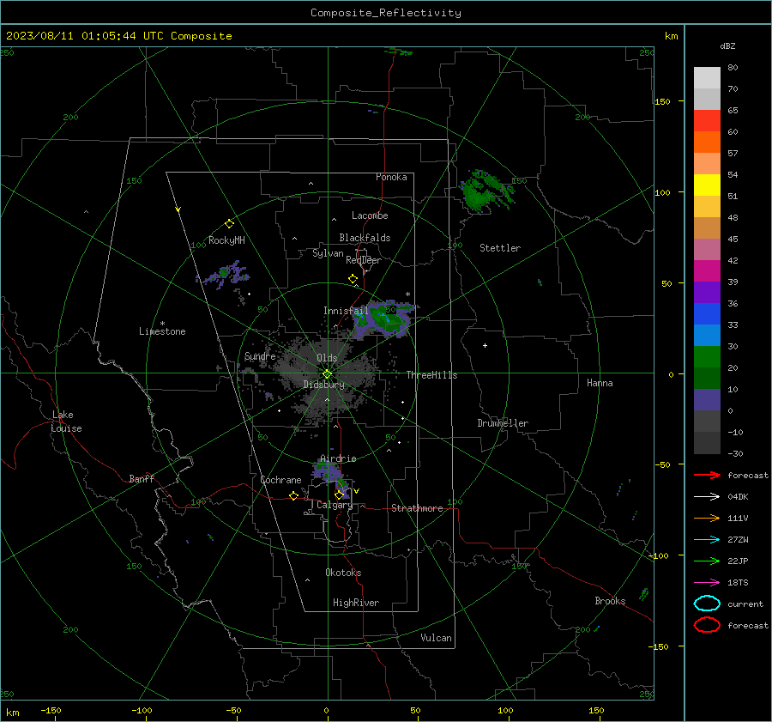Screen dimensions: 772x722
Task: Click the Drumheller city label
Action: pyautogui.click(x=503, y=423)
